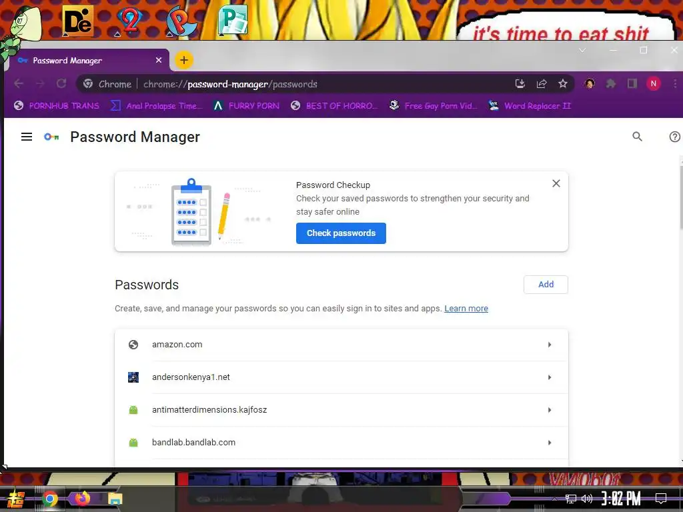Open the BEST OF HORRO... bookmark

[334, 106]
